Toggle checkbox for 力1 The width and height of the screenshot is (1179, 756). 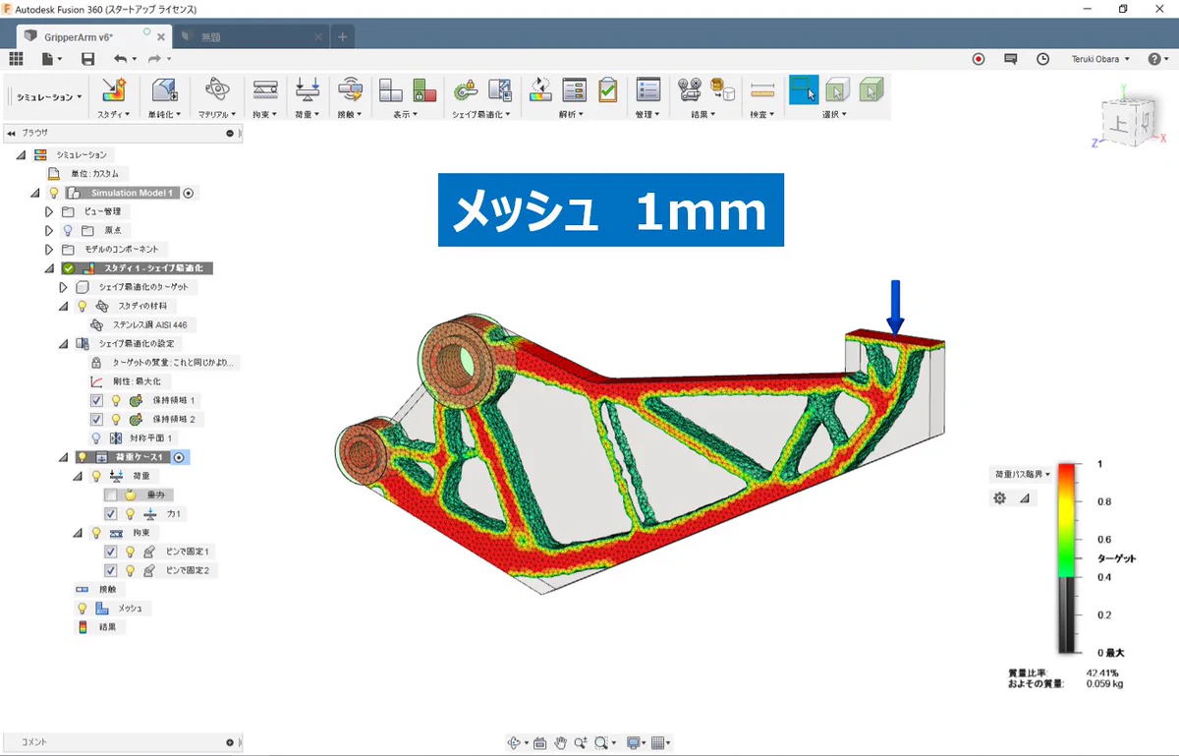click(x=110, y=513)
